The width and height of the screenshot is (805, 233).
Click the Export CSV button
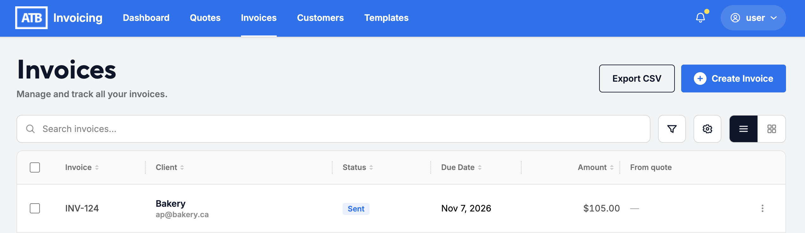637,79
